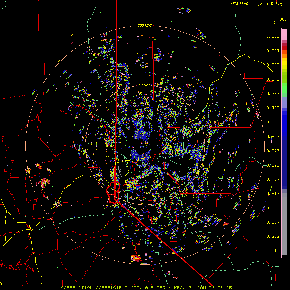
Task: Click the 0.5 DEG elevation text in the caption
Action: 155,288
